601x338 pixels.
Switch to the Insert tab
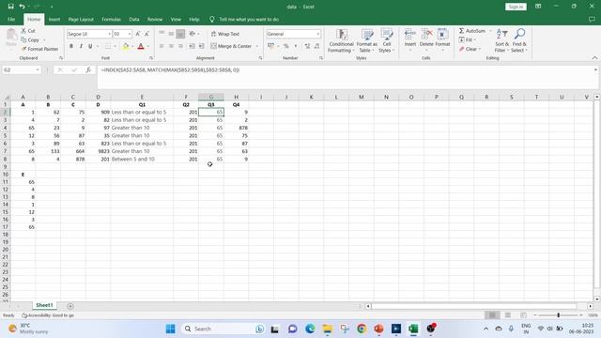pyautogui.click(x=54, y=19)
